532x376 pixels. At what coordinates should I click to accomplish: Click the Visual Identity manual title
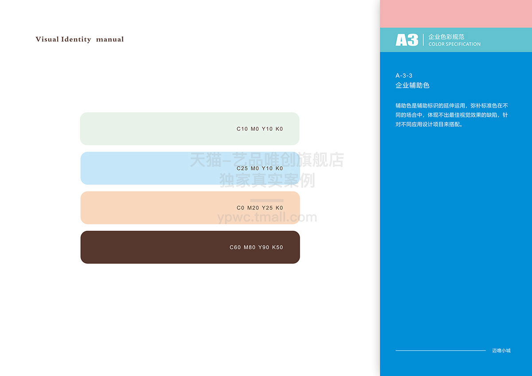pyautogui.click(x=79, y=39)
